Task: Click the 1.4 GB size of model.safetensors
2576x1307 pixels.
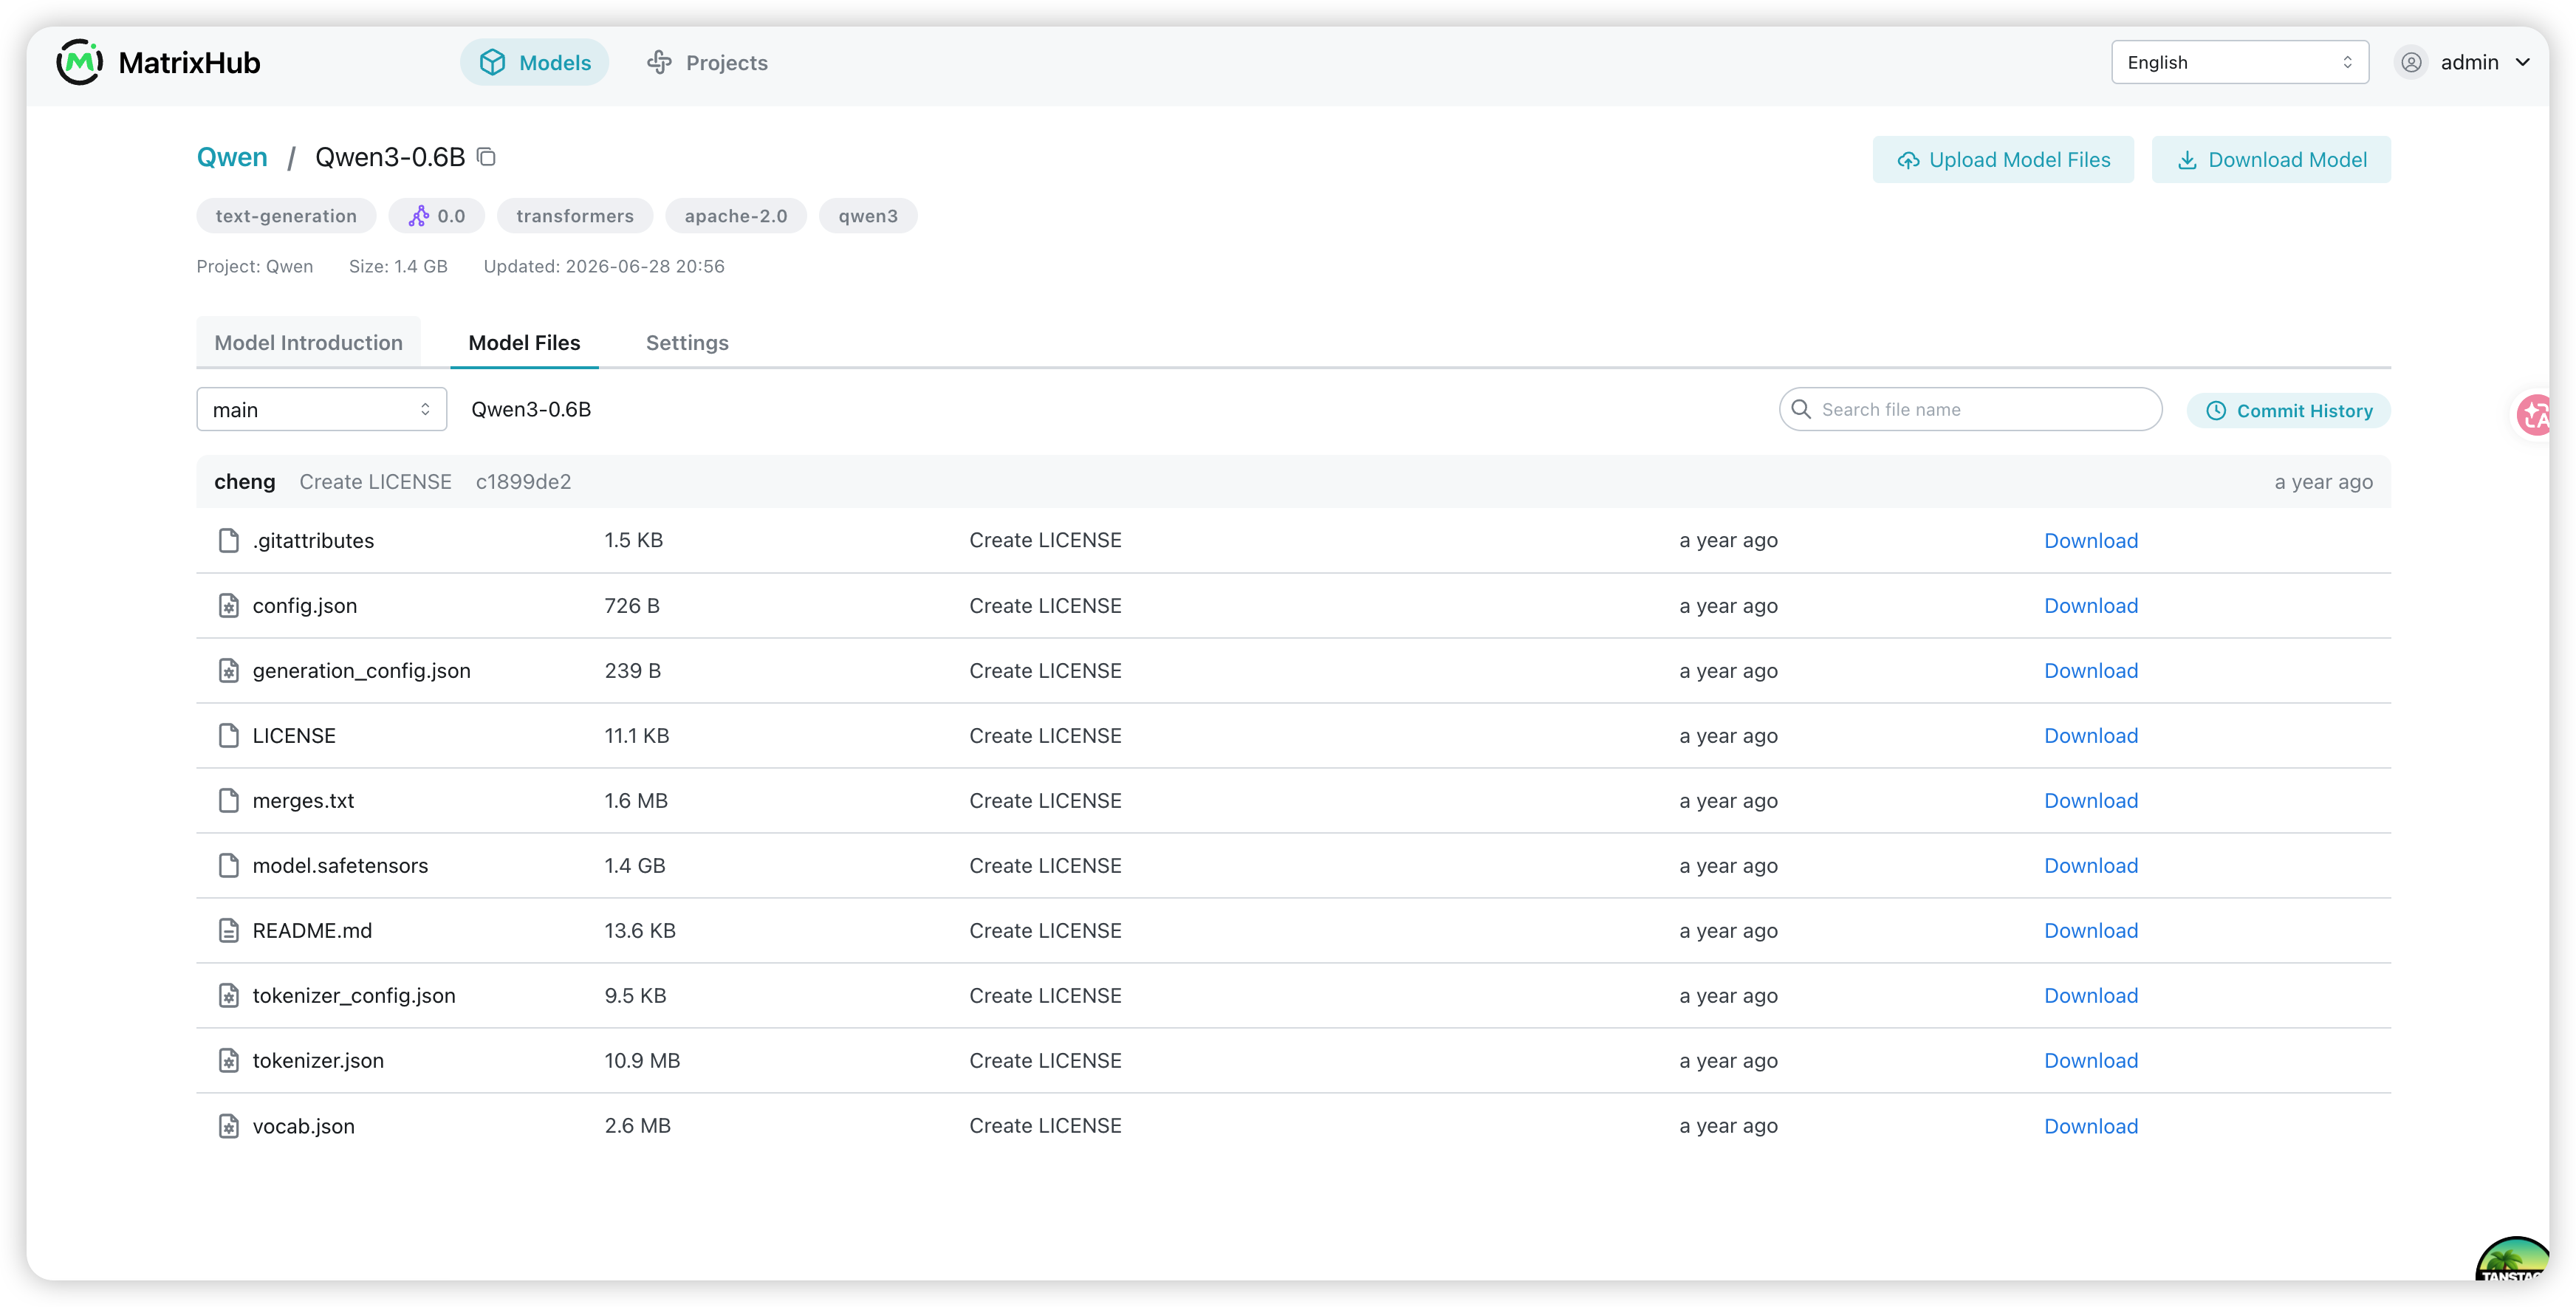Action: coord(634,865)
